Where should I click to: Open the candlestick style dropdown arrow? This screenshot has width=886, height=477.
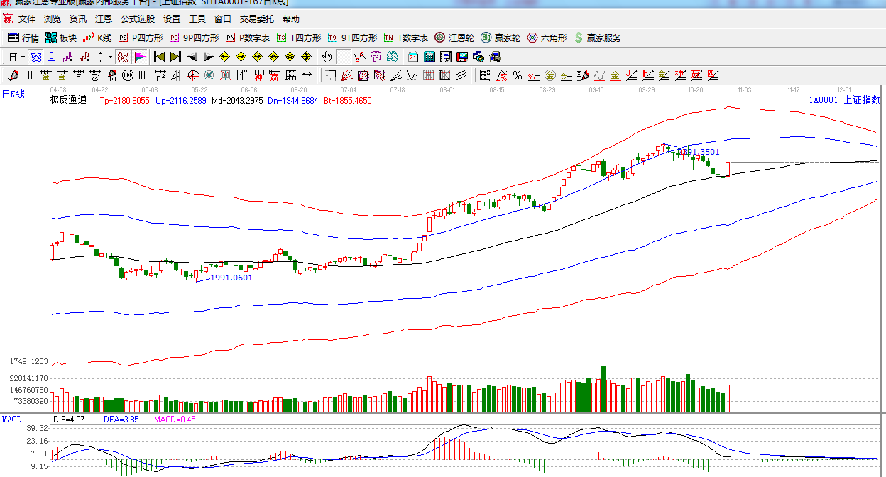pos(110,57)
